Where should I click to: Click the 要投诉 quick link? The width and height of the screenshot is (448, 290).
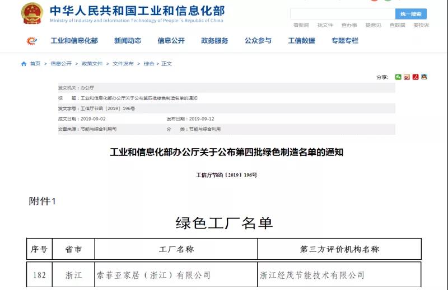421,25
